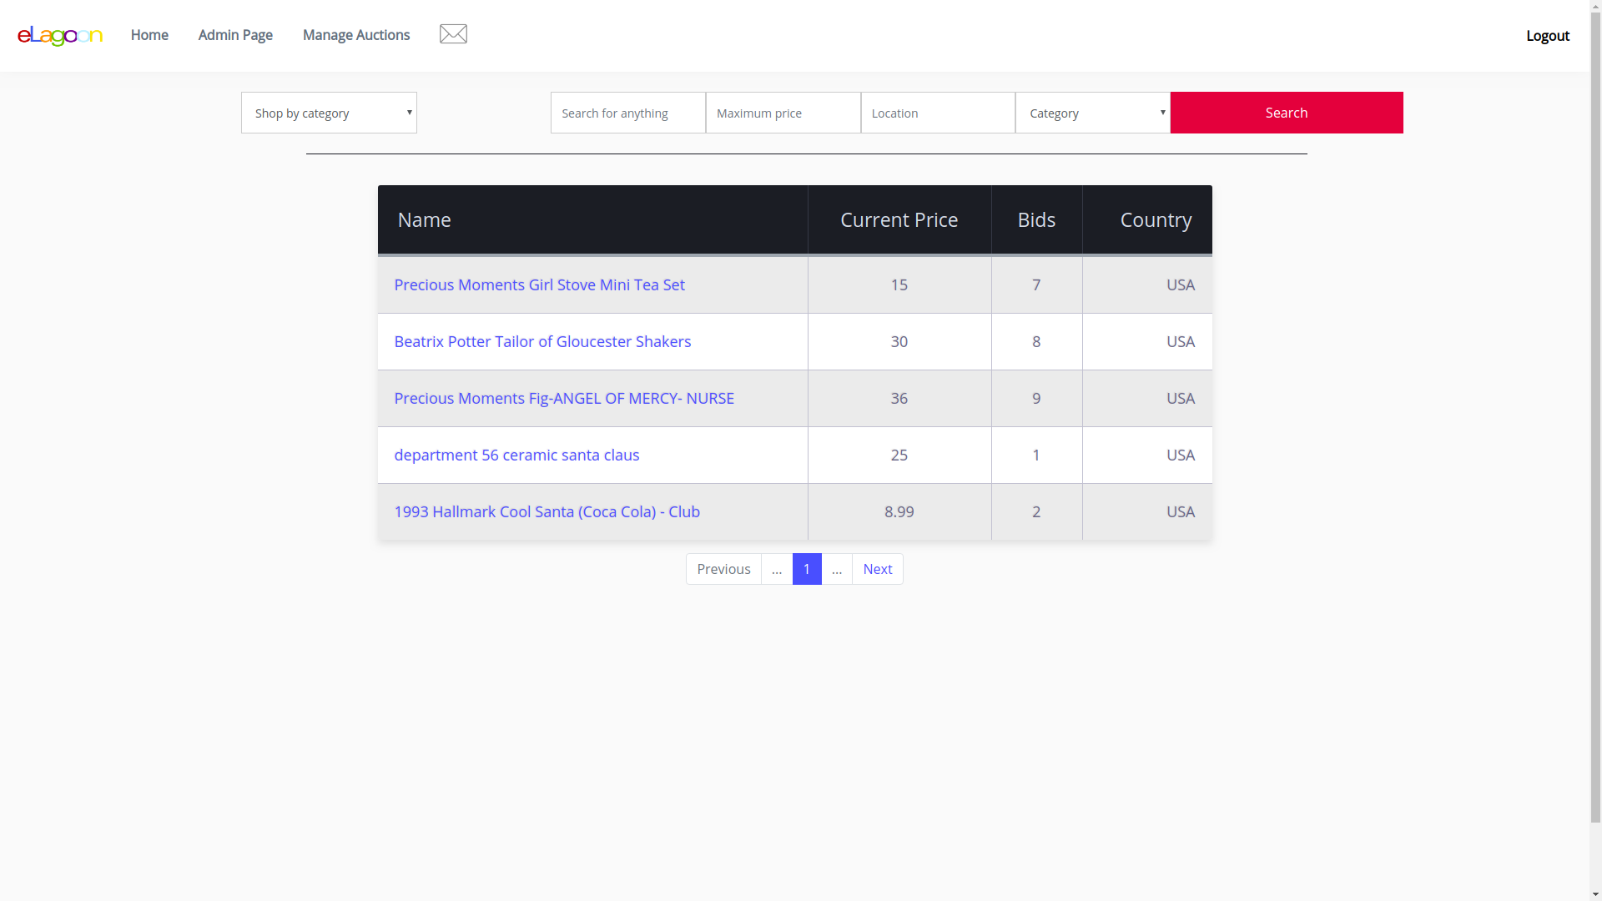Viewport: 1602px width, 901px height.
Task: Select page 1 in pagination
Action: click(807, 569)
